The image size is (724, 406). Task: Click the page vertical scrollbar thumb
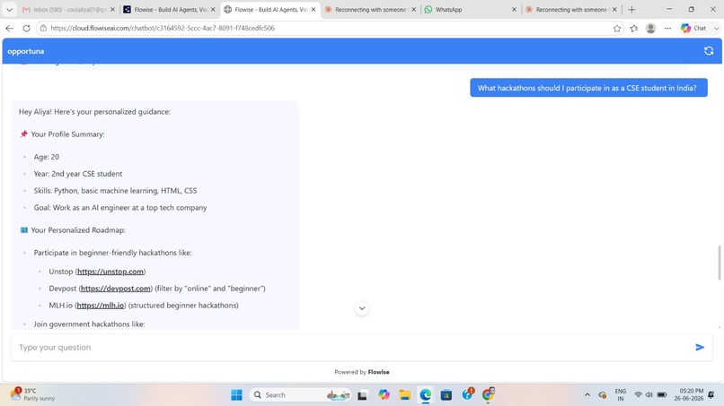click(x=719, y=263)
